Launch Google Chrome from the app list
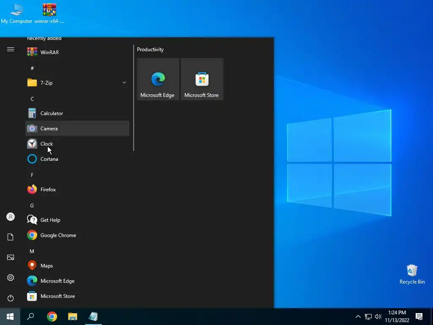 (x=77, y=235)
